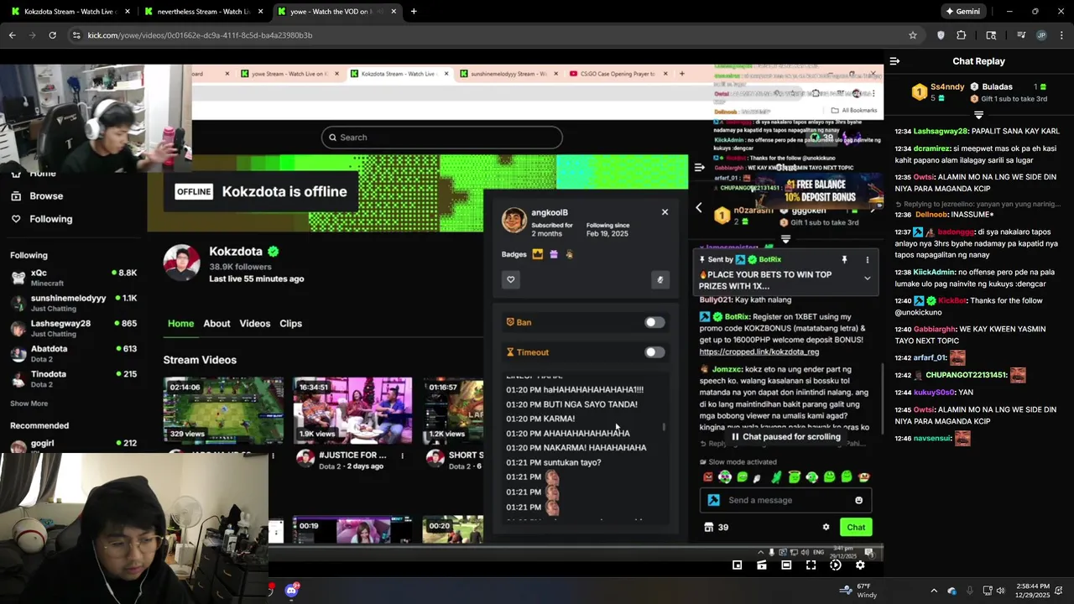Open streamed chat settings gear
Image resolution: width=1074 pixels, height=604 pixels.
[826, 527]
